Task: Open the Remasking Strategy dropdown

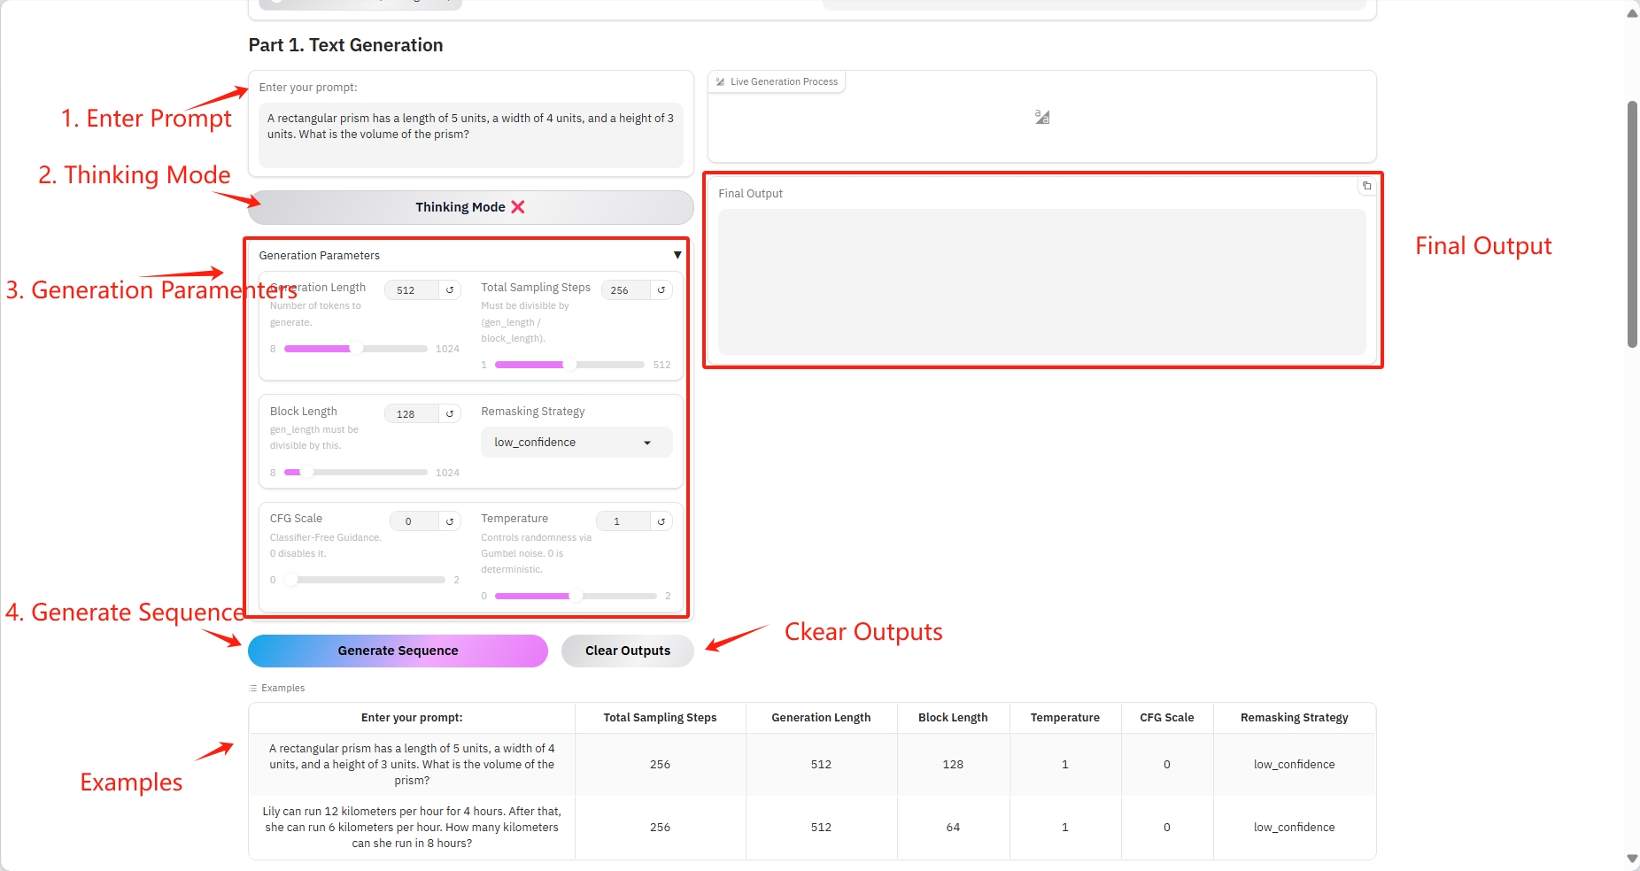Action: pyautogui.click(x=576, y=443)
